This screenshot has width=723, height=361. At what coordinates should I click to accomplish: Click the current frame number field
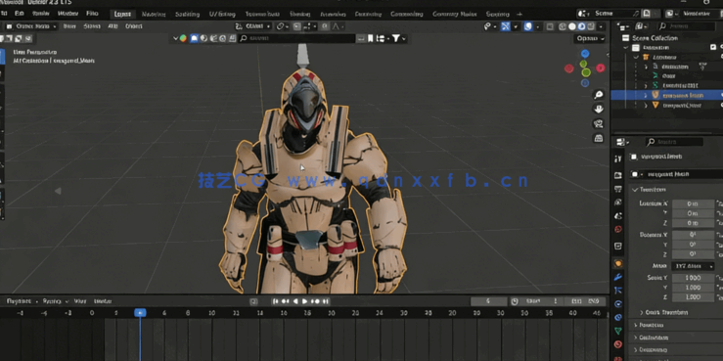click(488, 301)
